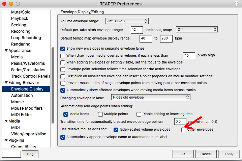242x161 pixels.
Task: Select Peaks/Waveforms preferences
Action: (28, 63)
